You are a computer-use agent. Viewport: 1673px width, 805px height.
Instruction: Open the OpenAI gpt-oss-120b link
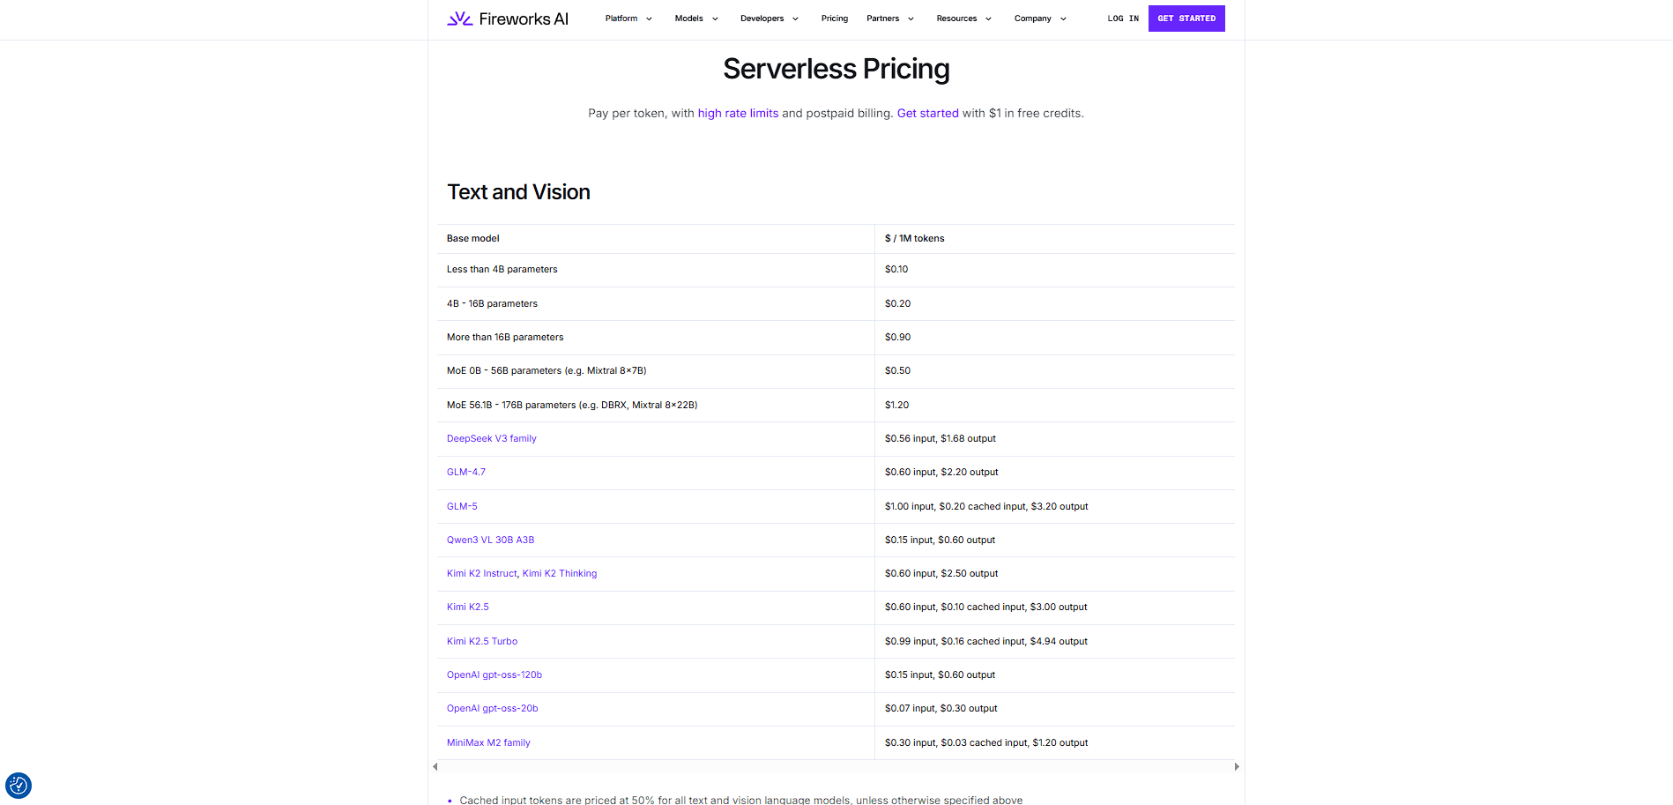click(x=494, y=675)
